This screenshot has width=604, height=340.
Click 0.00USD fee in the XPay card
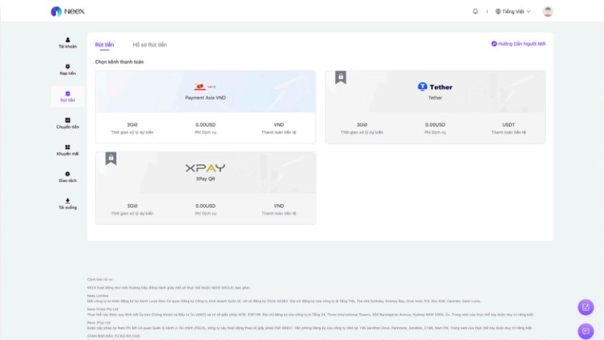(206, 206)
